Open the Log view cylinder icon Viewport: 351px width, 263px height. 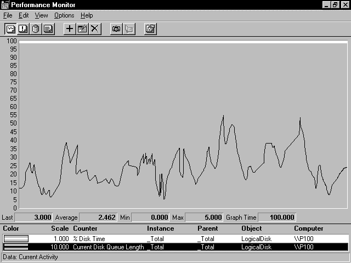tap(36, 29)
